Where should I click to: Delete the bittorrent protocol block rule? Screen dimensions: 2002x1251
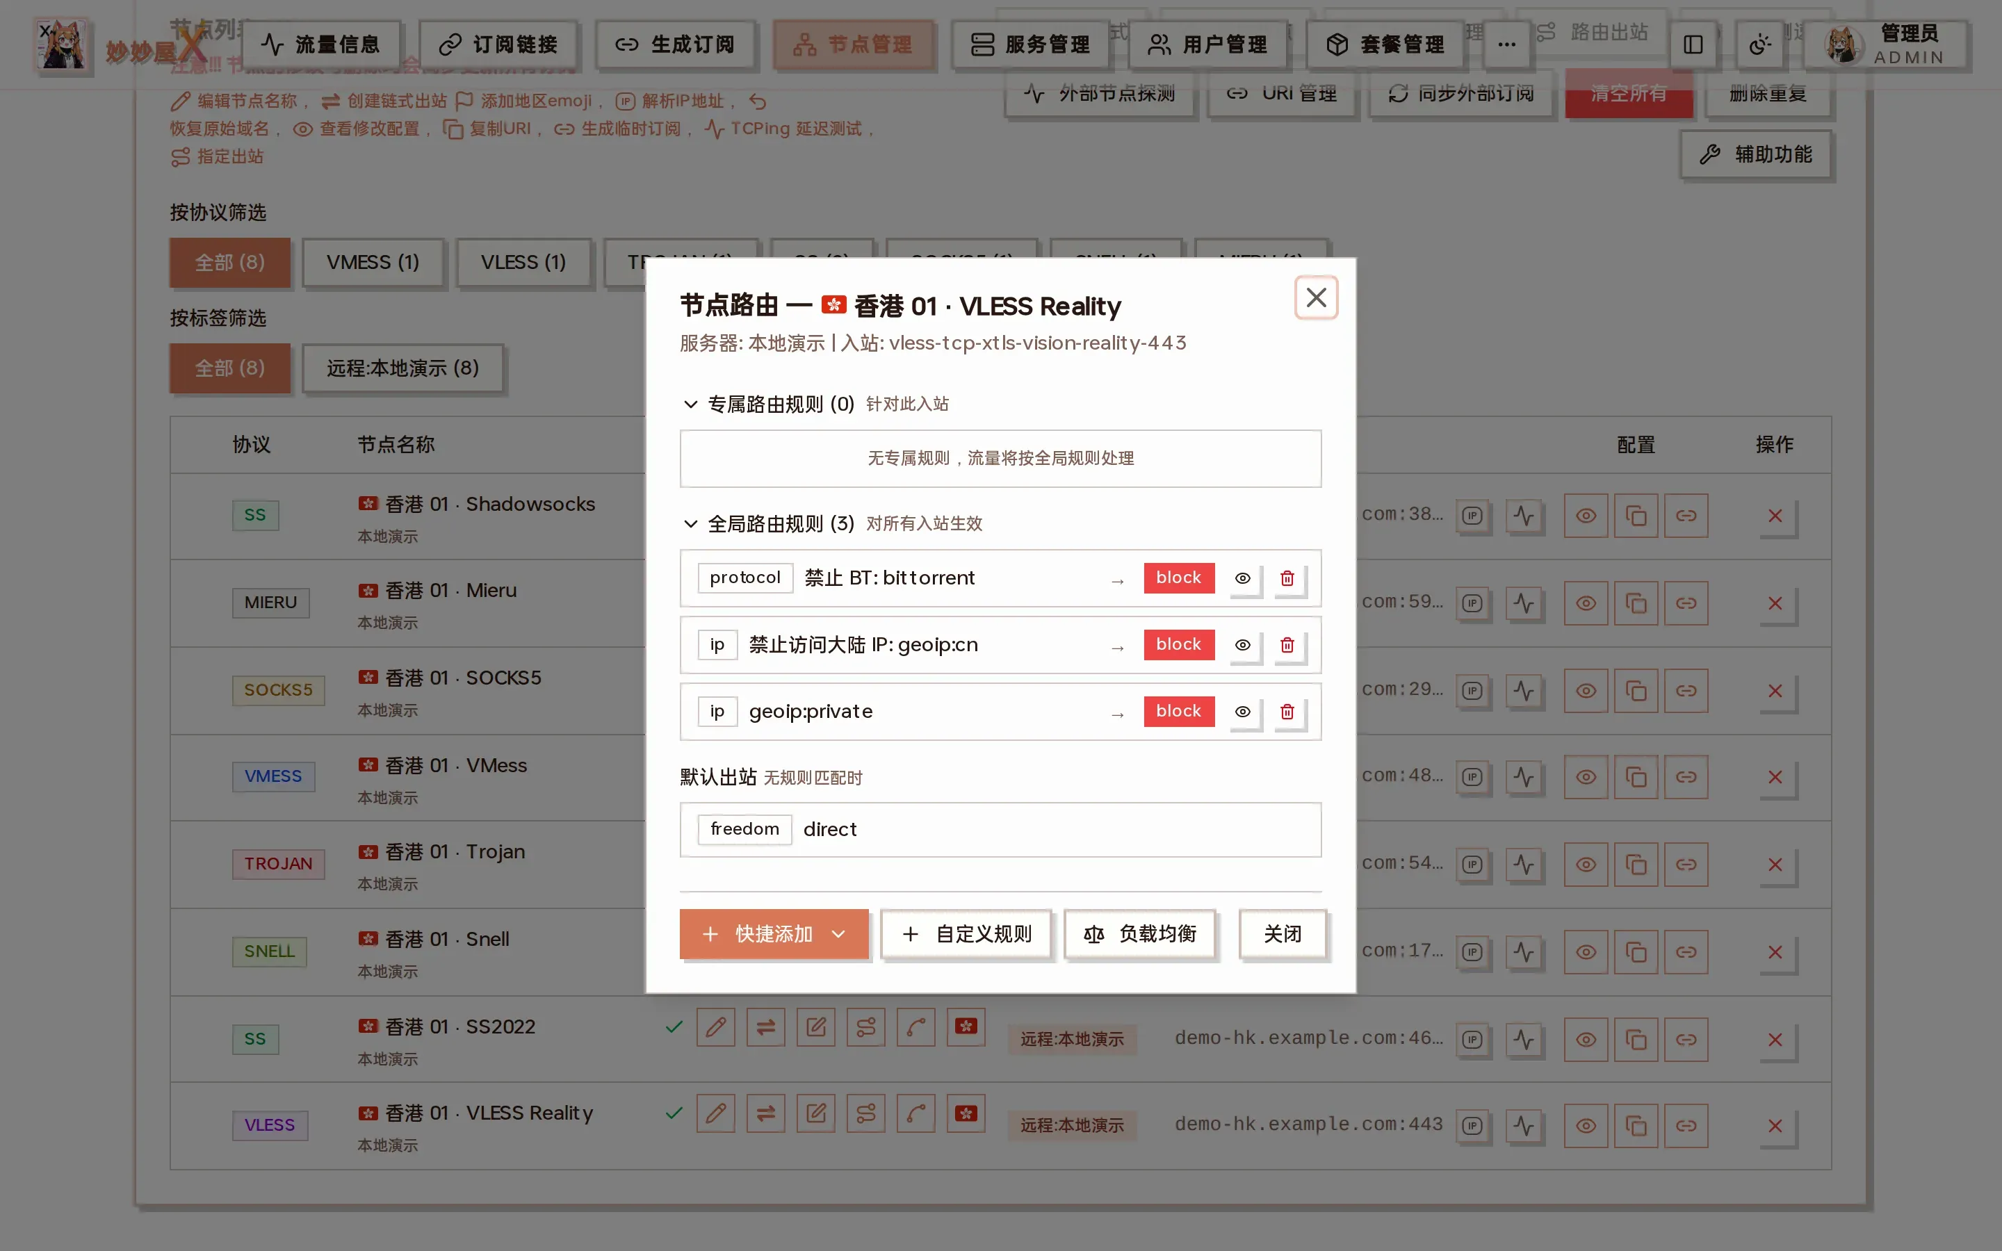point(1287,578)
